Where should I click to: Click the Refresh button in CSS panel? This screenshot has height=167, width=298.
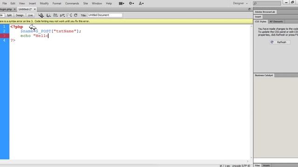coord(280,42)
